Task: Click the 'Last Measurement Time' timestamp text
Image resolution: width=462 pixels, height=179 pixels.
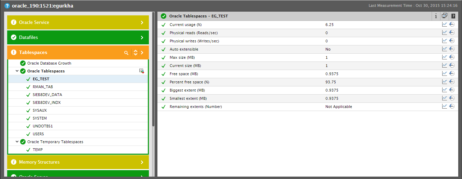Action: tap(413, 6)
